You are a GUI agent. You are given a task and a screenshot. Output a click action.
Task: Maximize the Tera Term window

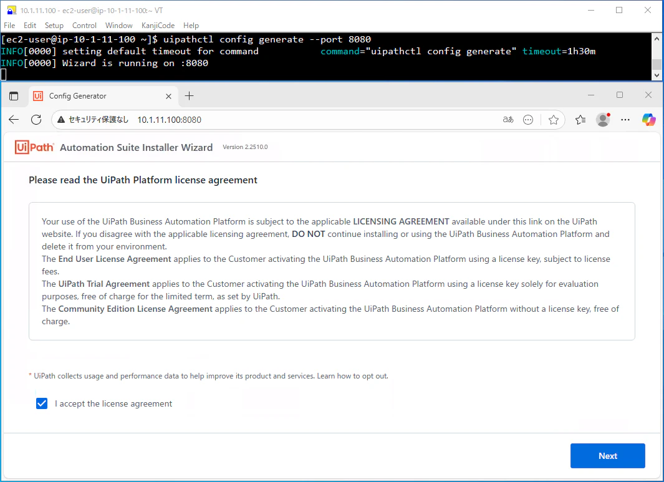click(619, 10)
